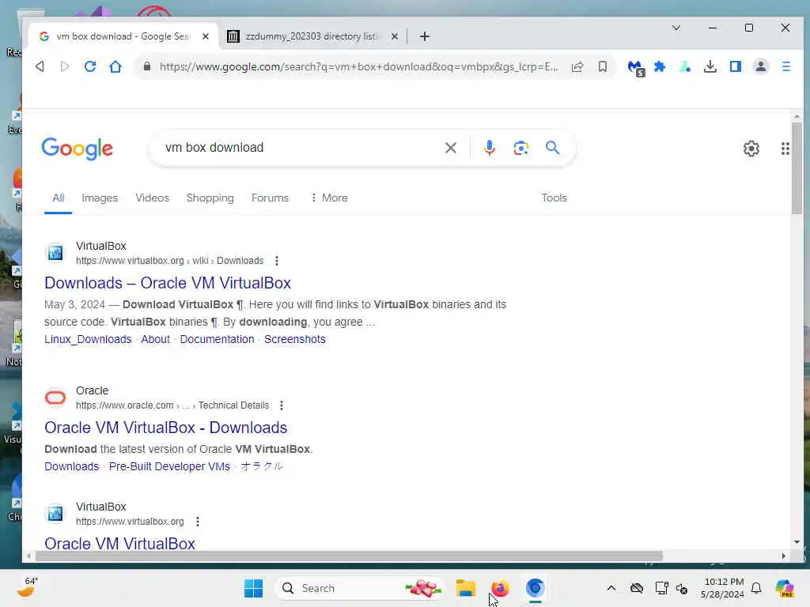Viewport: 810px width, 607px height.
Task: Click the horizontal page scrollbar
Action: coord(349,556)
